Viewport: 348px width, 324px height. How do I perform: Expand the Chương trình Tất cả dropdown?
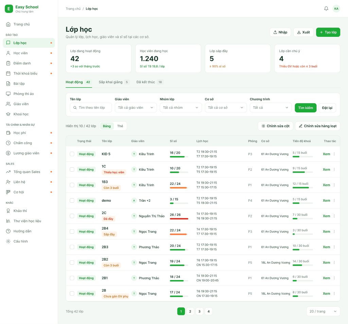(x=271, y=108)
